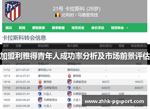Click the season cell 12/13
The width and height of the screenshot is (150, 109).
click(x=7, y=76)
